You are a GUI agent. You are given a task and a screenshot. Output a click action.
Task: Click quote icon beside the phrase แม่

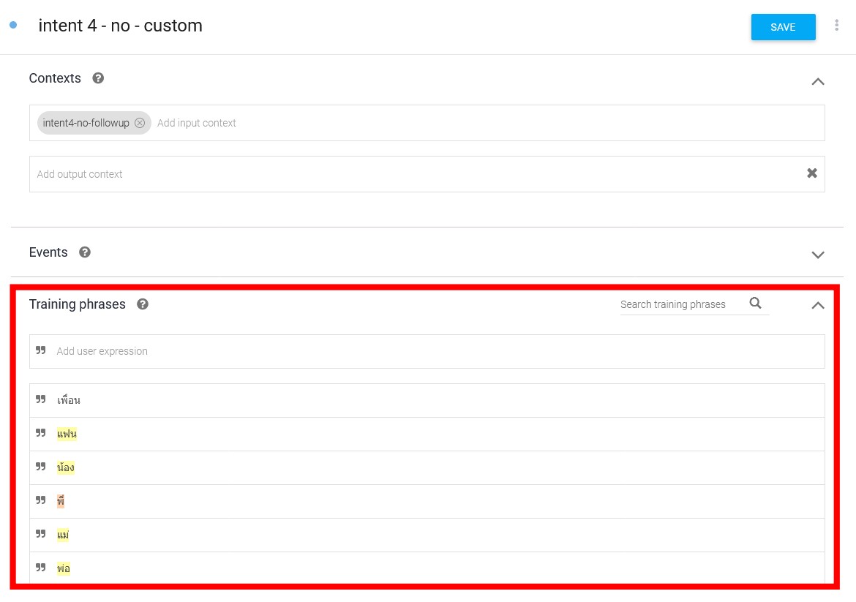(x=41, y=534)
